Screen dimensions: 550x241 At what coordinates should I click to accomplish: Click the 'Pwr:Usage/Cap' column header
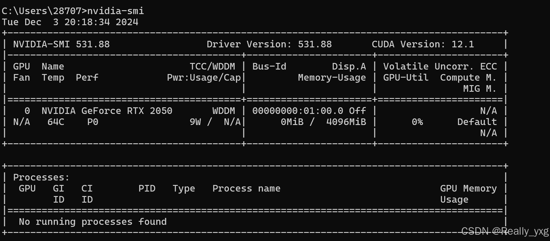click(204, 78)
